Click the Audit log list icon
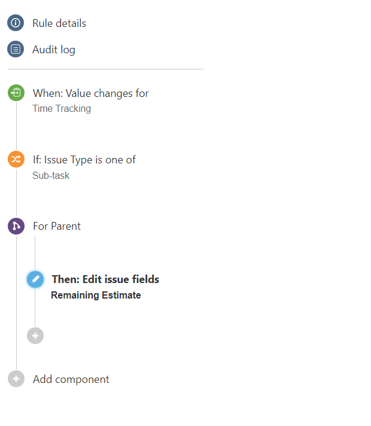This screenshot has width=371, height=426. tap(16, 49)
